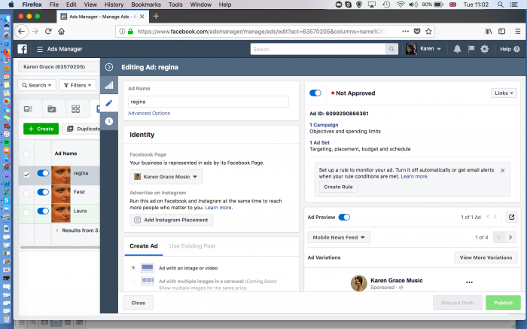Open Advanced Options link

pyautogui.click(x=149, y=113)
